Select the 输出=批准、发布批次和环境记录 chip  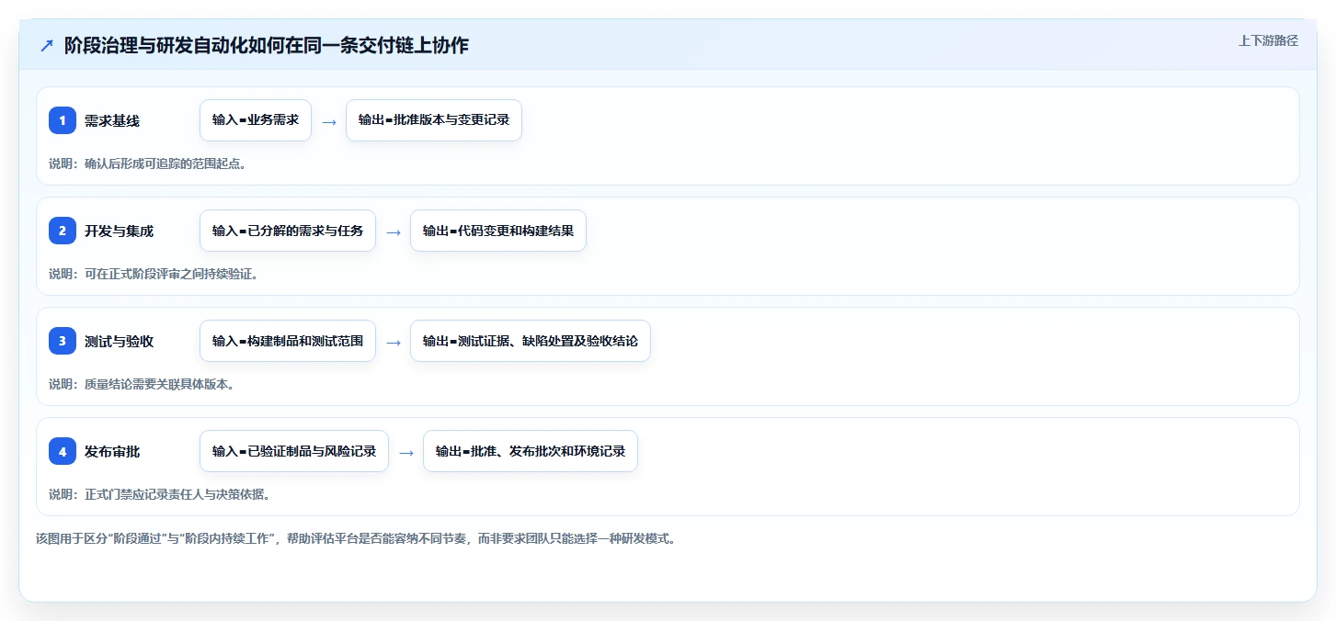pos(531,451)
